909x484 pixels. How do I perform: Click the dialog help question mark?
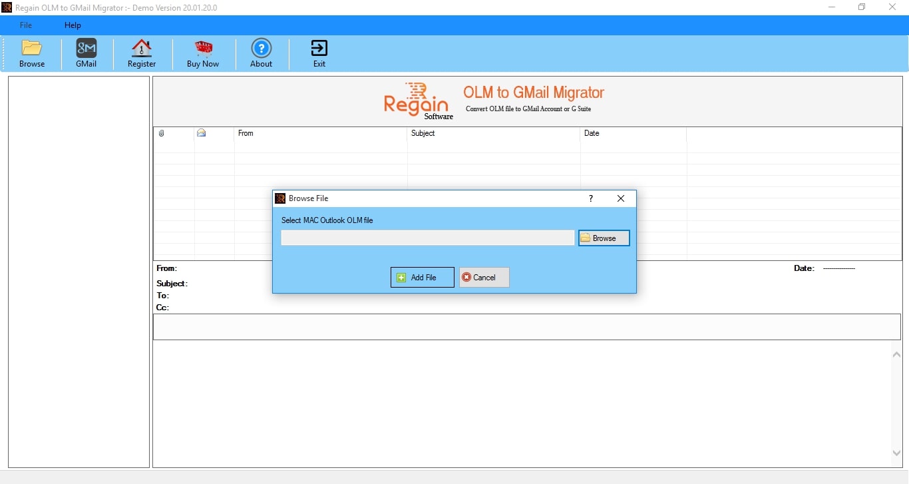[x=591, y=198]
